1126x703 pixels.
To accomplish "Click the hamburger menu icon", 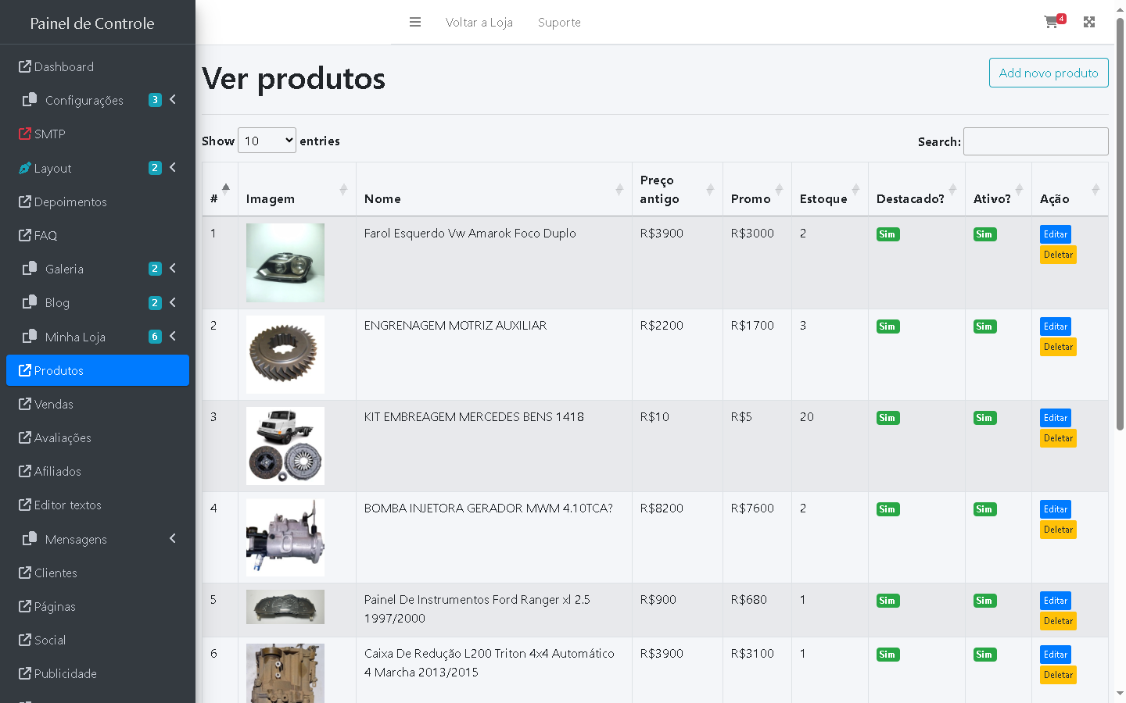I will pyautogui.click(x=415, y=23).
